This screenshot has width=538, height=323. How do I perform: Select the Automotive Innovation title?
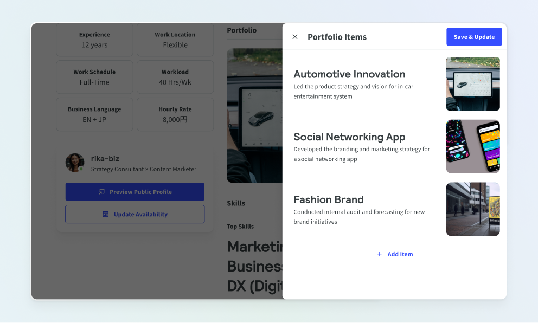coord(349,74)
